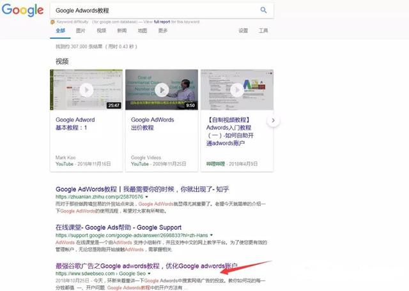The height and width of the screenshot is (291, 409).
Task: Open the 工具 search tools
Action: coord(263,31)
